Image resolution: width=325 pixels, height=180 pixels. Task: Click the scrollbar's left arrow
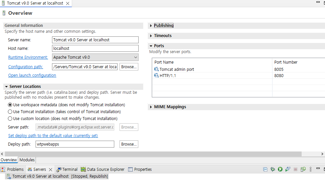coord(2,154)
